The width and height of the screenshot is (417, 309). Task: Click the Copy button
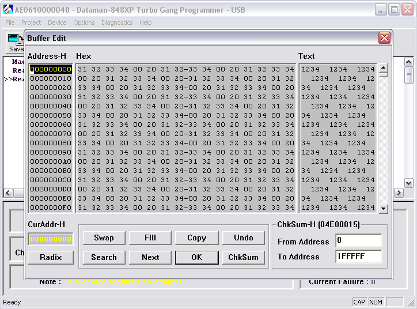tap(197, 238)
